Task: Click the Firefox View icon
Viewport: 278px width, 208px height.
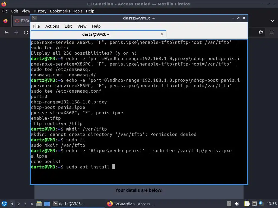Action: (x=5, y=21)
